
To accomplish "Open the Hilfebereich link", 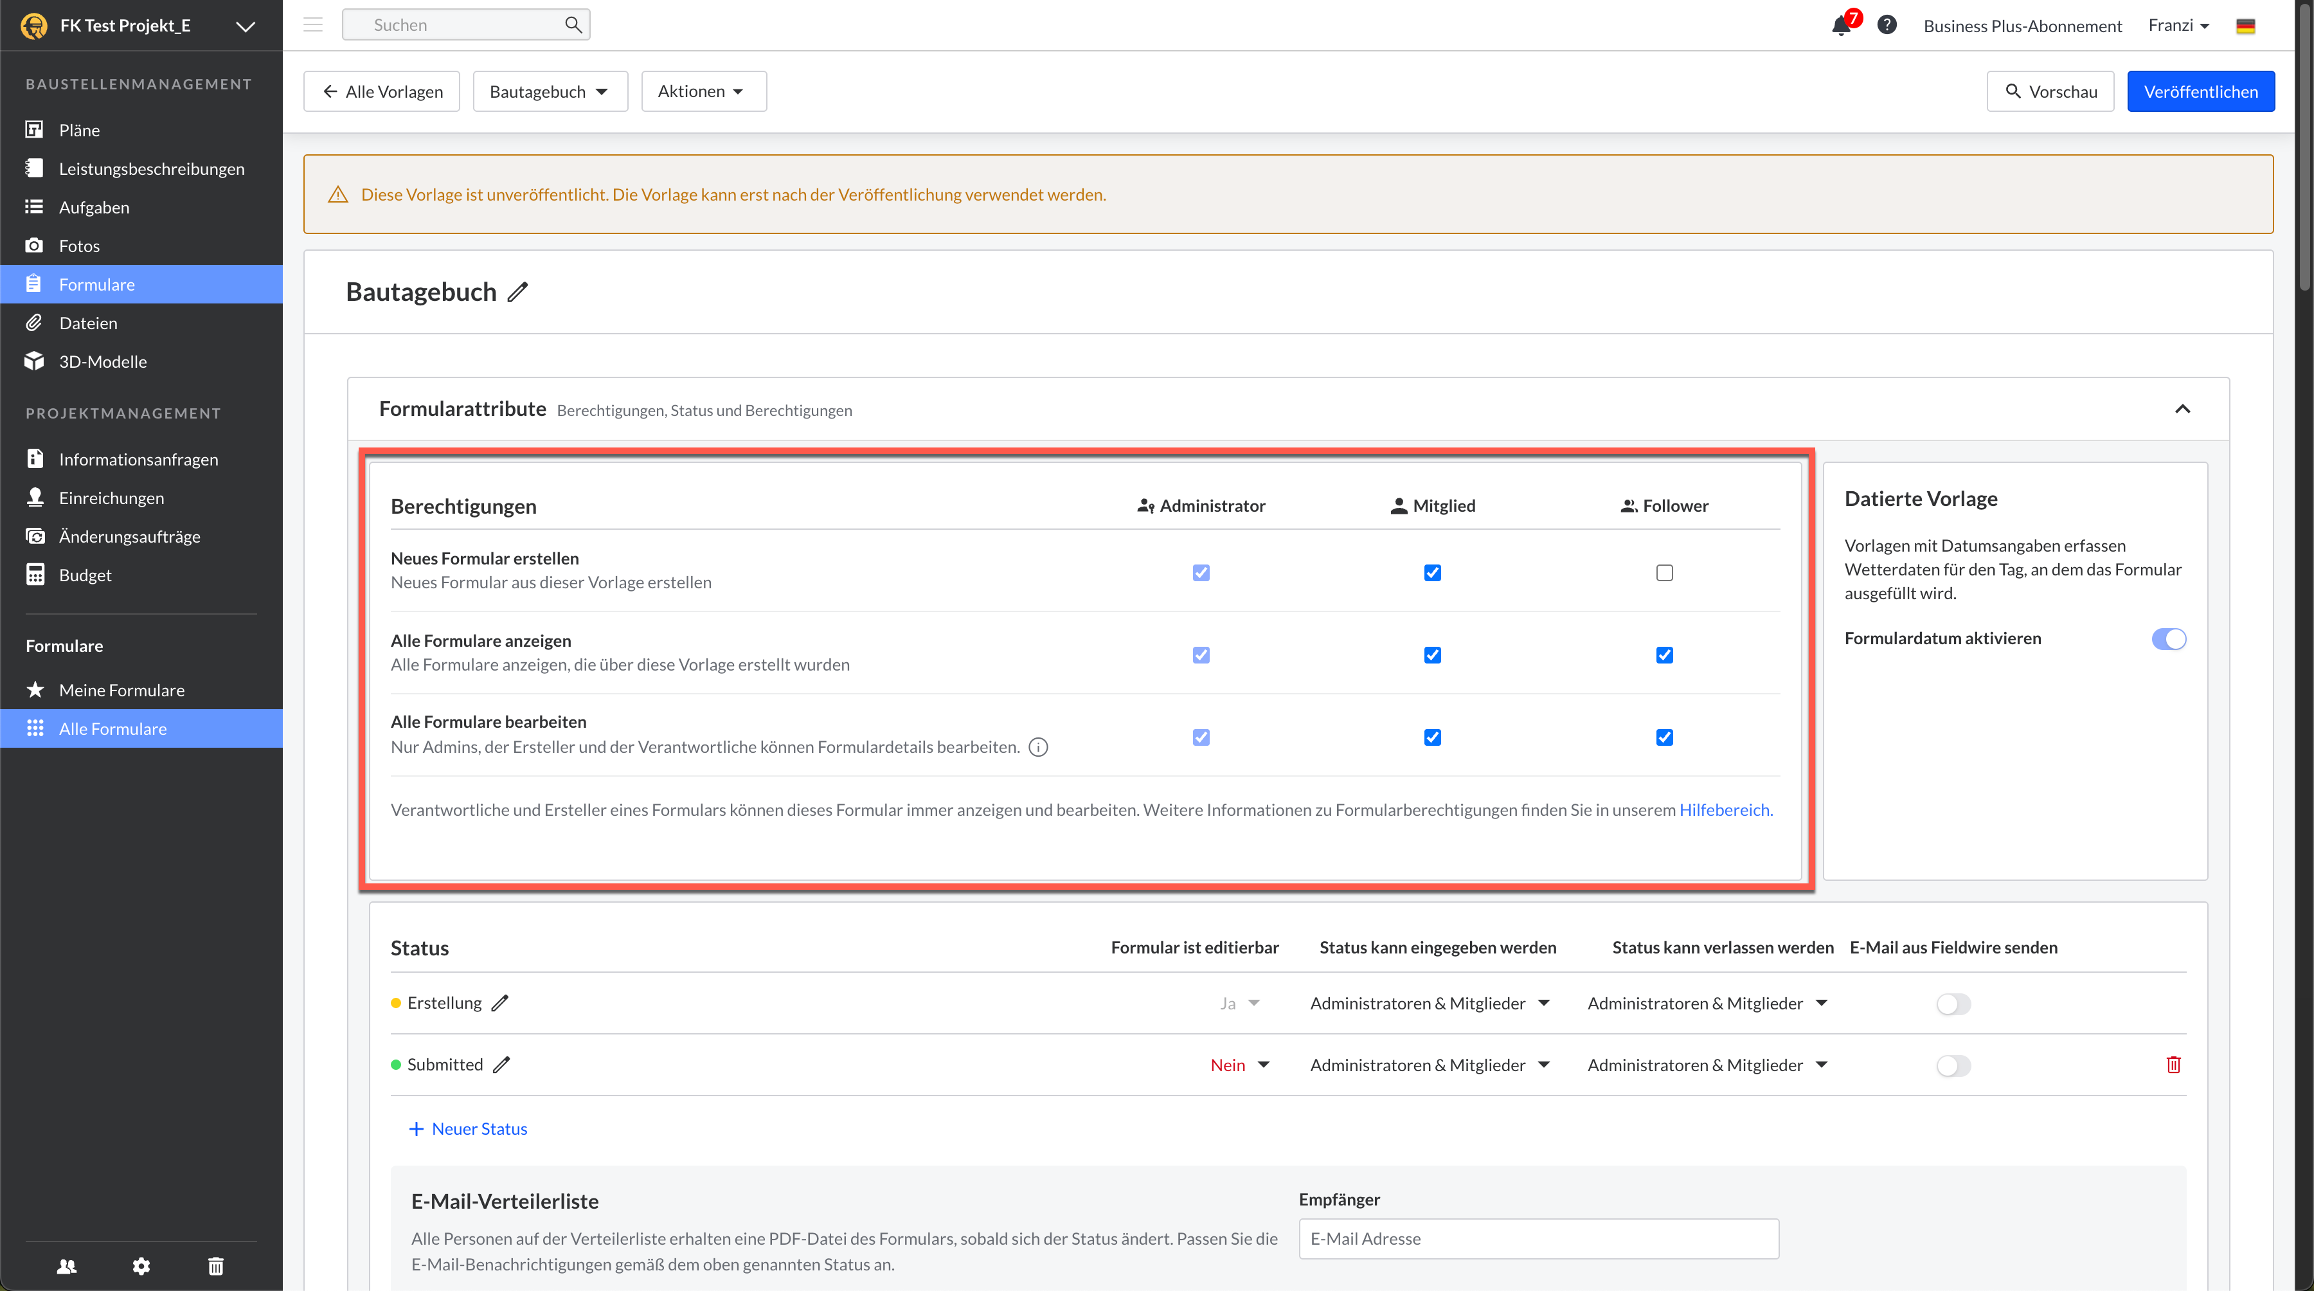I will coord(1725,809).
